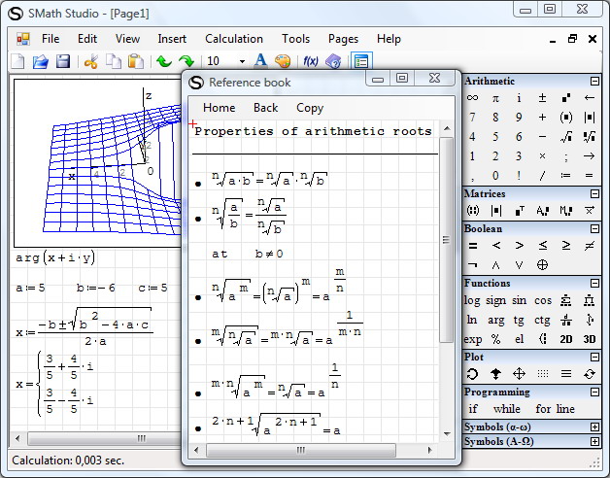Insert the XOR symbol from Boolean panel
This screenshot has width=610, height=478.
click(542, 264)
